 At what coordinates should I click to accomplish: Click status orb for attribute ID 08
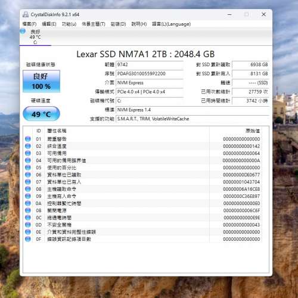point(28,189)
